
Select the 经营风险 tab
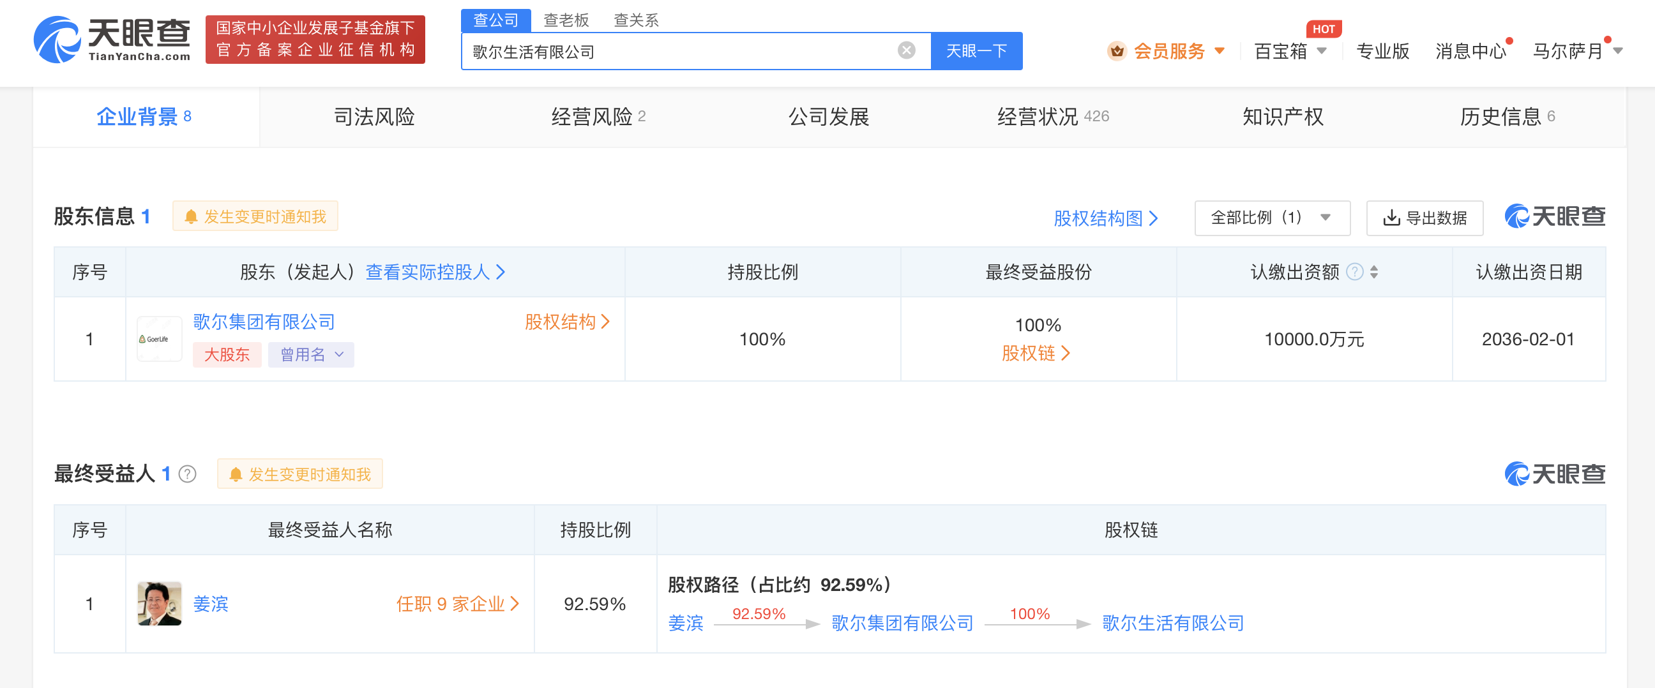tap(598, 117)
